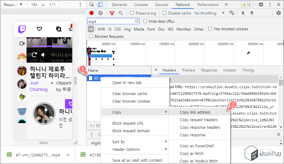The width and height of the screenshot is (284, 164).
Task: Filter requests by Media type
Action: click(x=139, y=29)
